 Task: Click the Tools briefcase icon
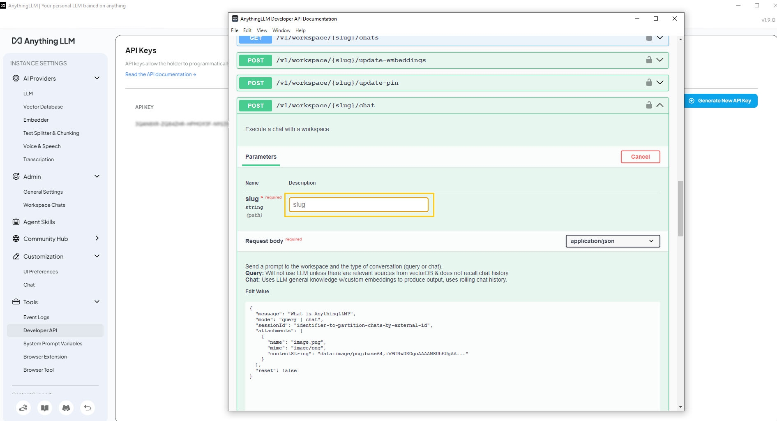coord(16,302)
